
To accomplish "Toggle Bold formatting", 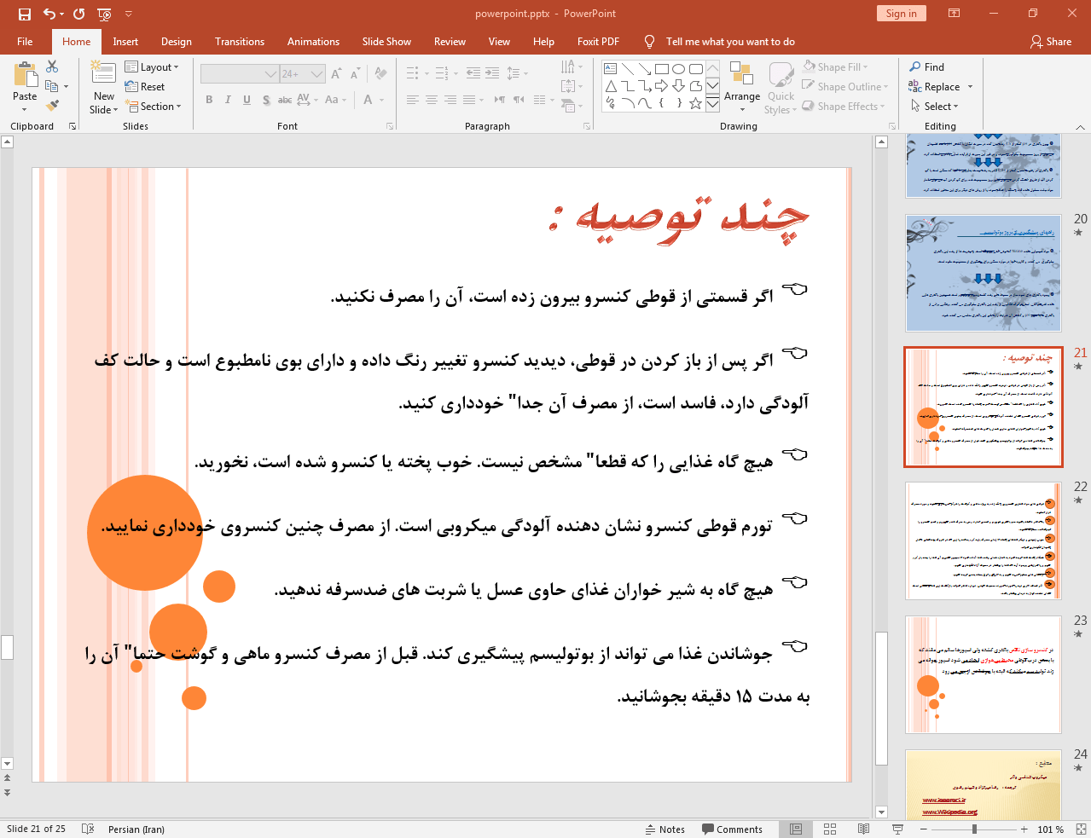I will tap(209, 100).
